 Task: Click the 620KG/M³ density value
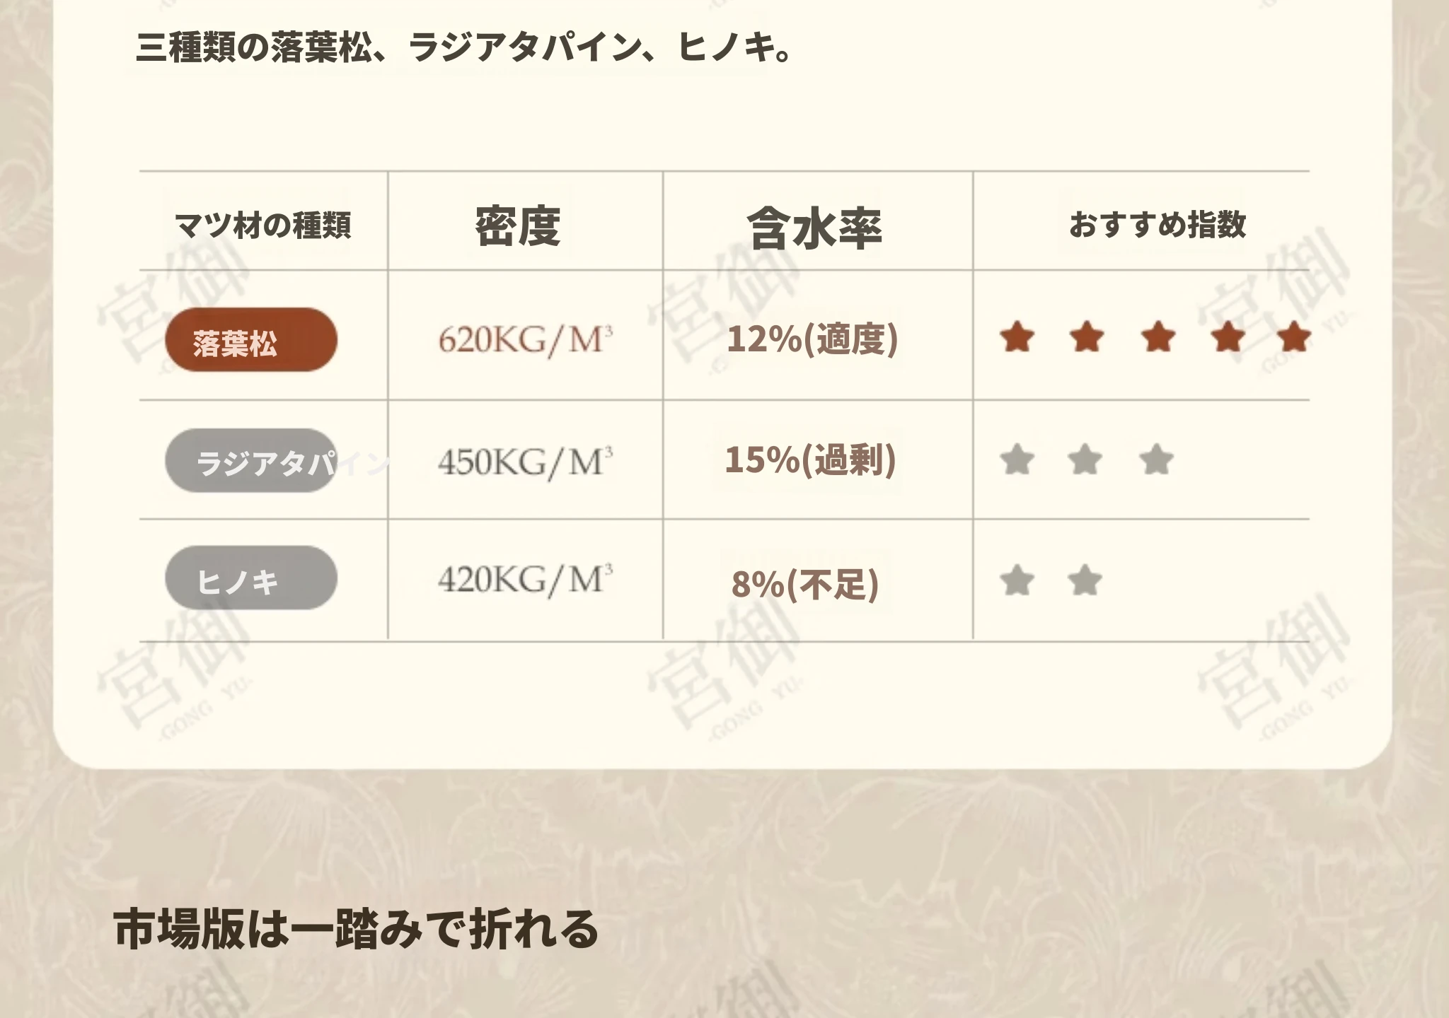(525, 340)
